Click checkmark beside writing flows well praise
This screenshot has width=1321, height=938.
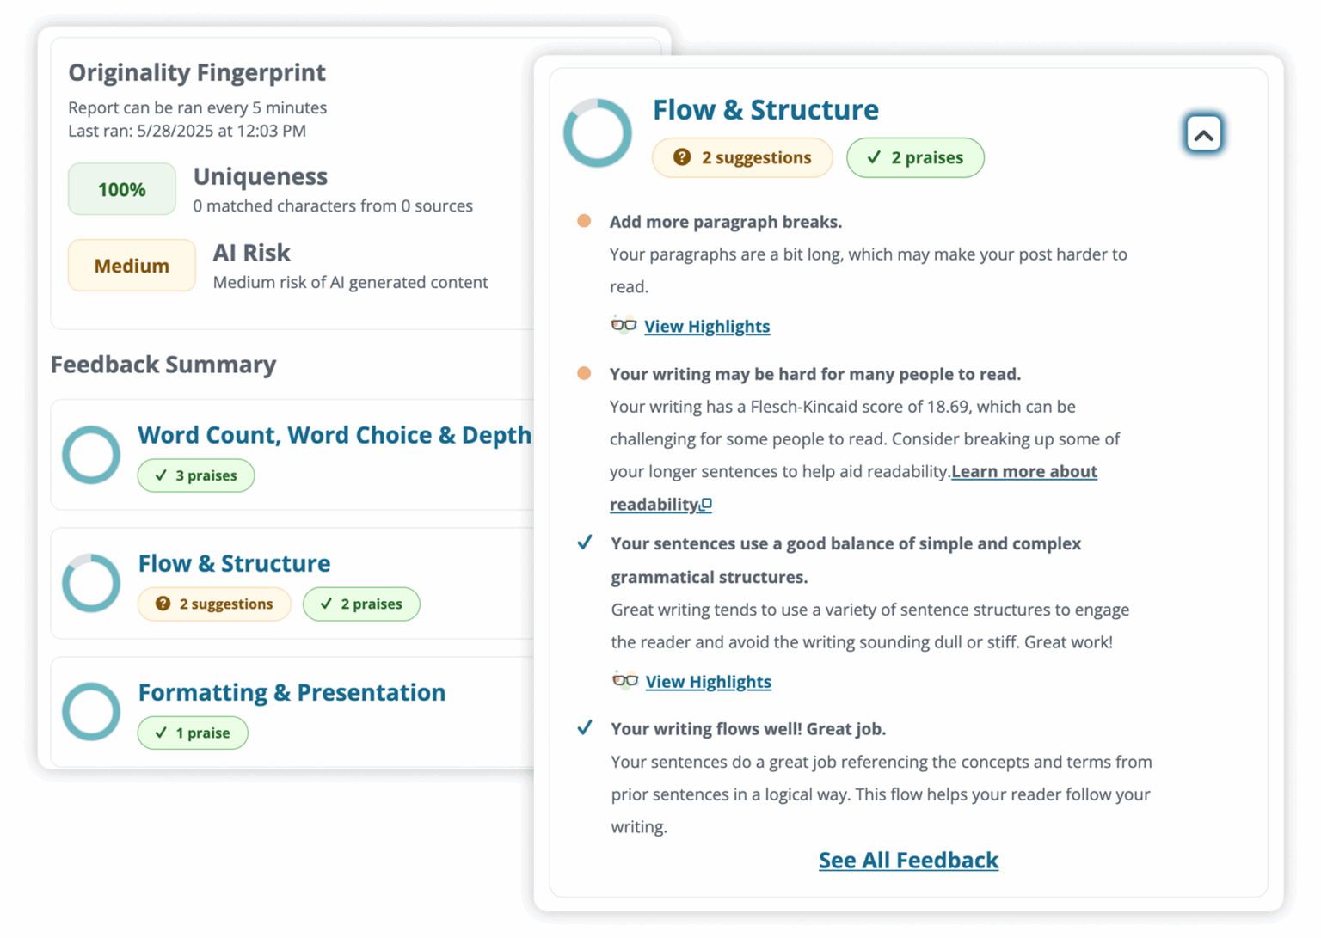[x=585, y=728]
